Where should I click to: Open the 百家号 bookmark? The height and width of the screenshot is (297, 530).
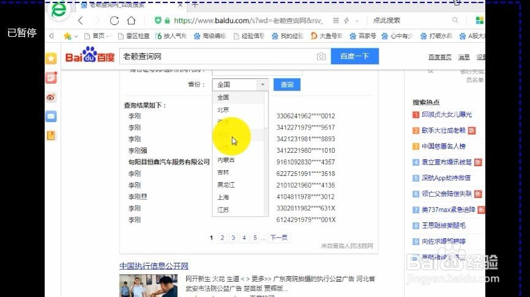coord(363,36)
